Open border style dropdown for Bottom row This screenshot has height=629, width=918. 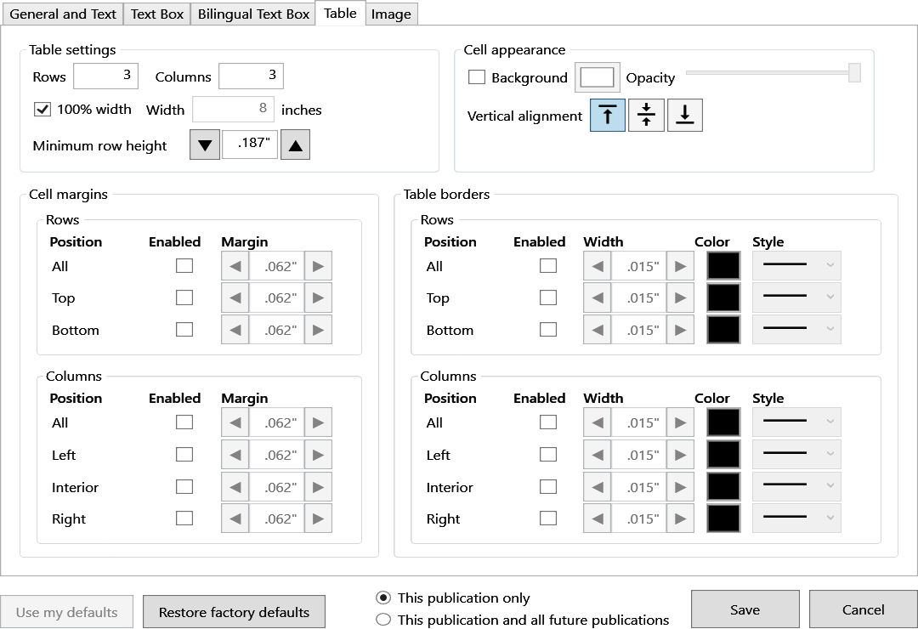pyautogui.click(x=796, y=329)
